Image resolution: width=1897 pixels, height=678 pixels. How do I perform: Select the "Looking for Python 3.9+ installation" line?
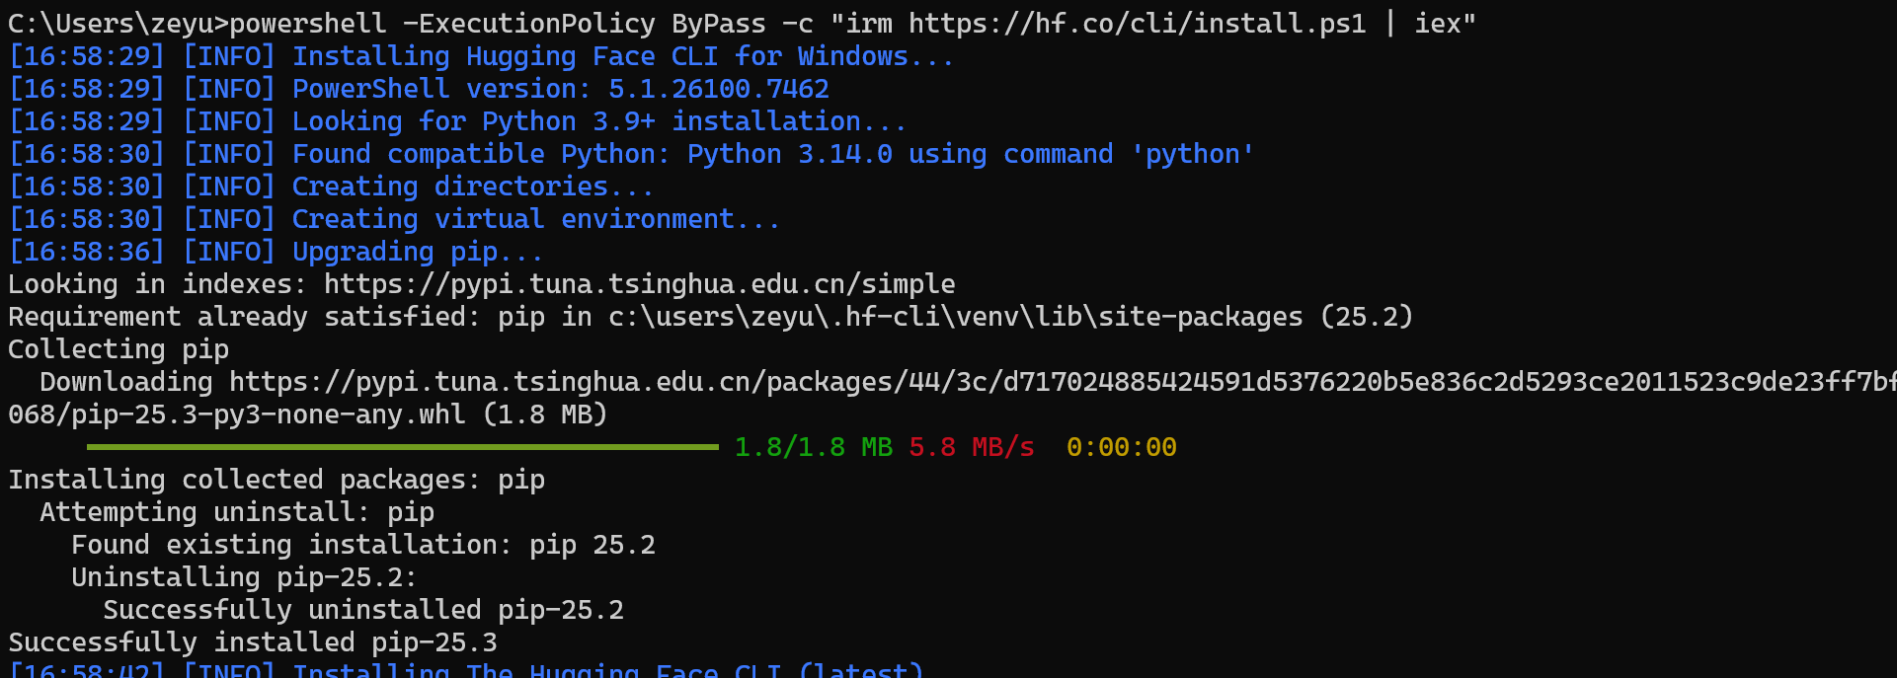point(598,121)
